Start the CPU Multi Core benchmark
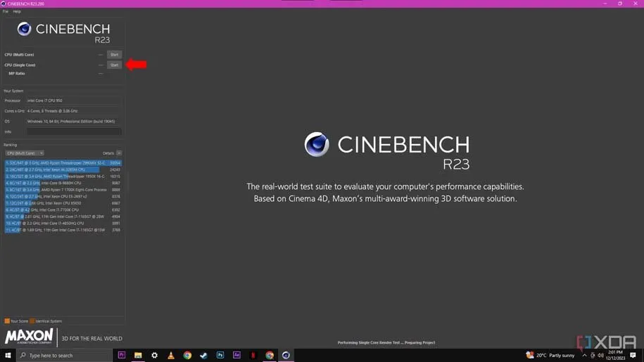Screen dimensions: 644x362 click(114, 54)
